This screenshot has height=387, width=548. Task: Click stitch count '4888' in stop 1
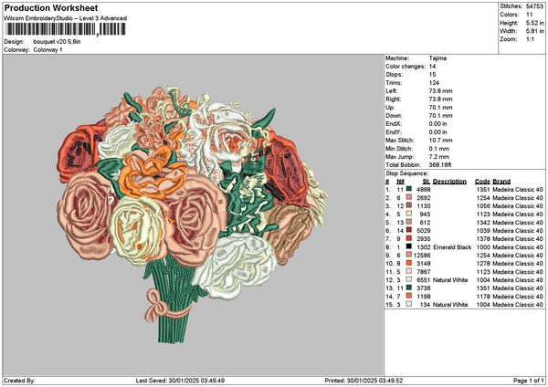423,189
